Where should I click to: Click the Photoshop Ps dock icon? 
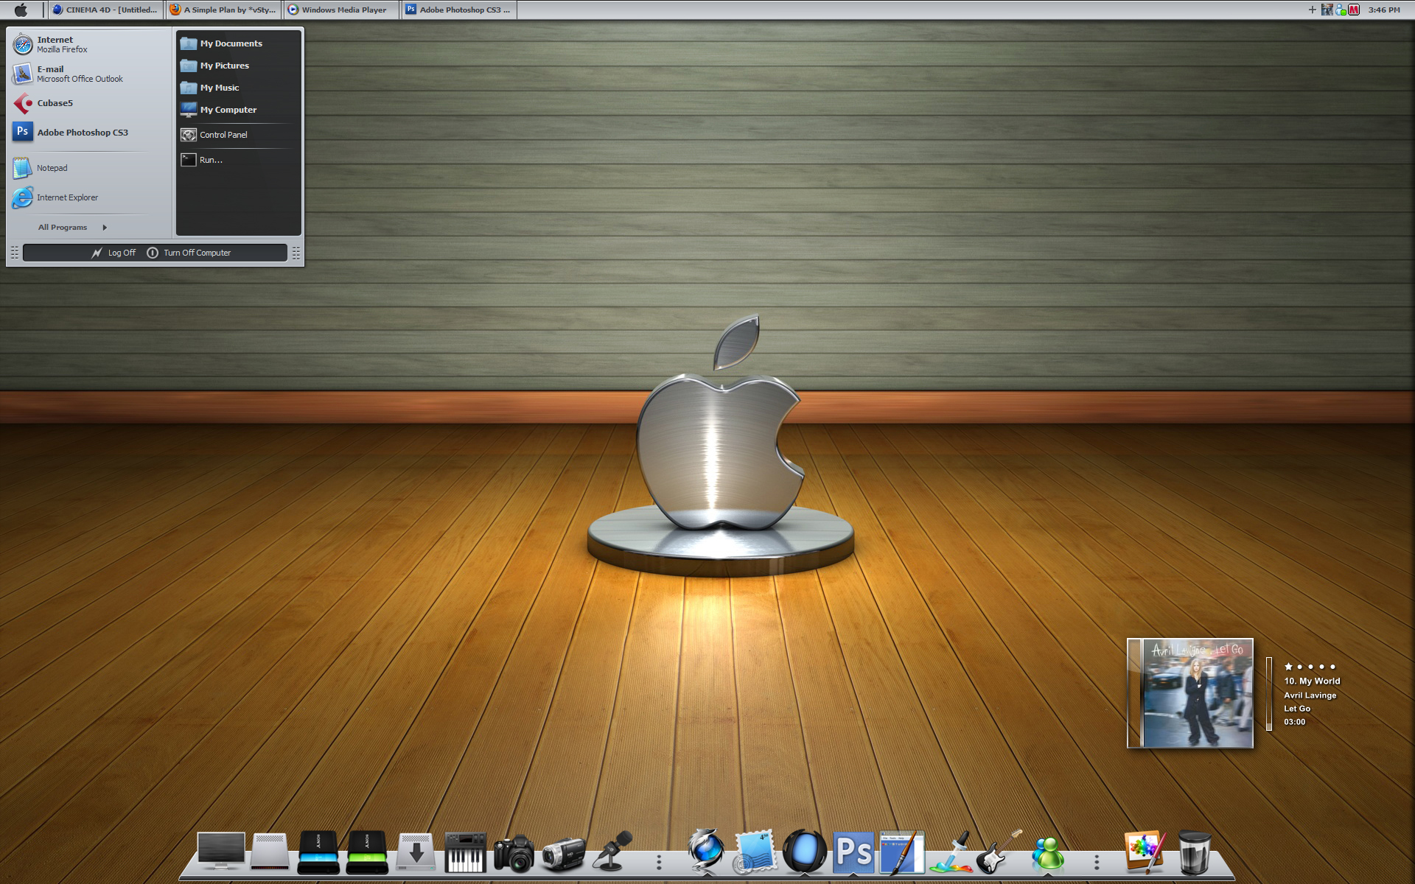click(x=853, y=853)
